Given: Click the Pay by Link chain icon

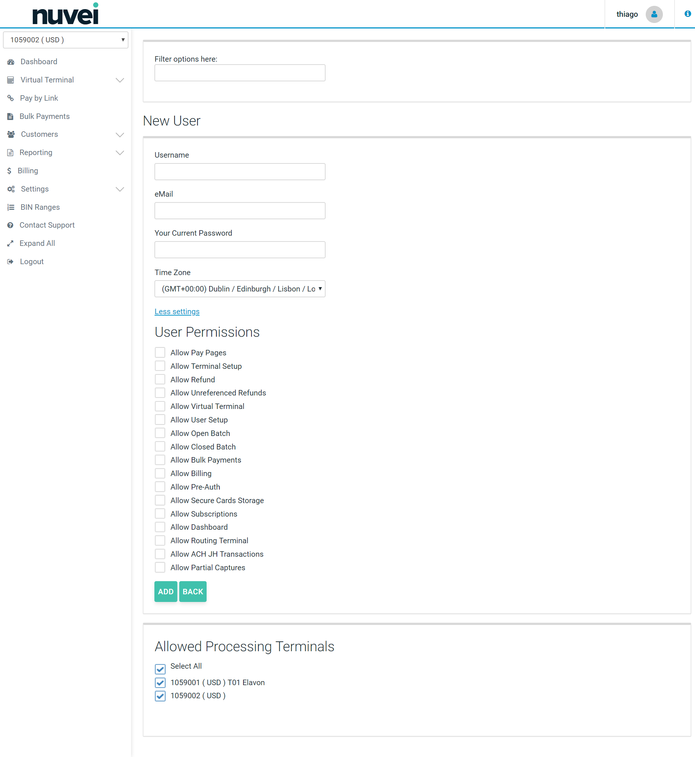Looking at the screenshot, I should (x=11, y=98).
